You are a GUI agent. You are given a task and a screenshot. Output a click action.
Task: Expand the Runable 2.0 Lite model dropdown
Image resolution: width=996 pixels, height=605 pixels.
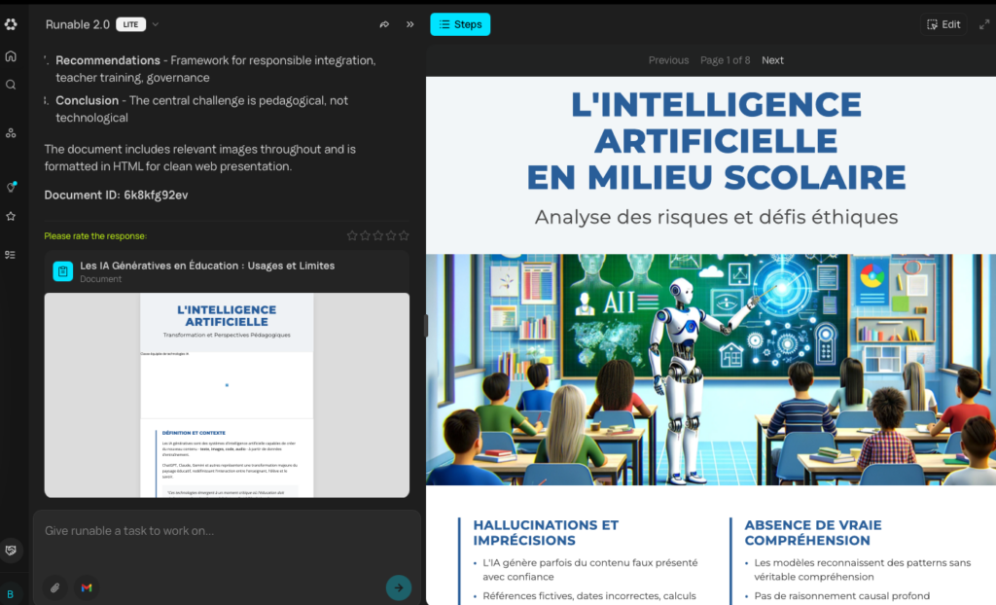[x=156, y=24]
